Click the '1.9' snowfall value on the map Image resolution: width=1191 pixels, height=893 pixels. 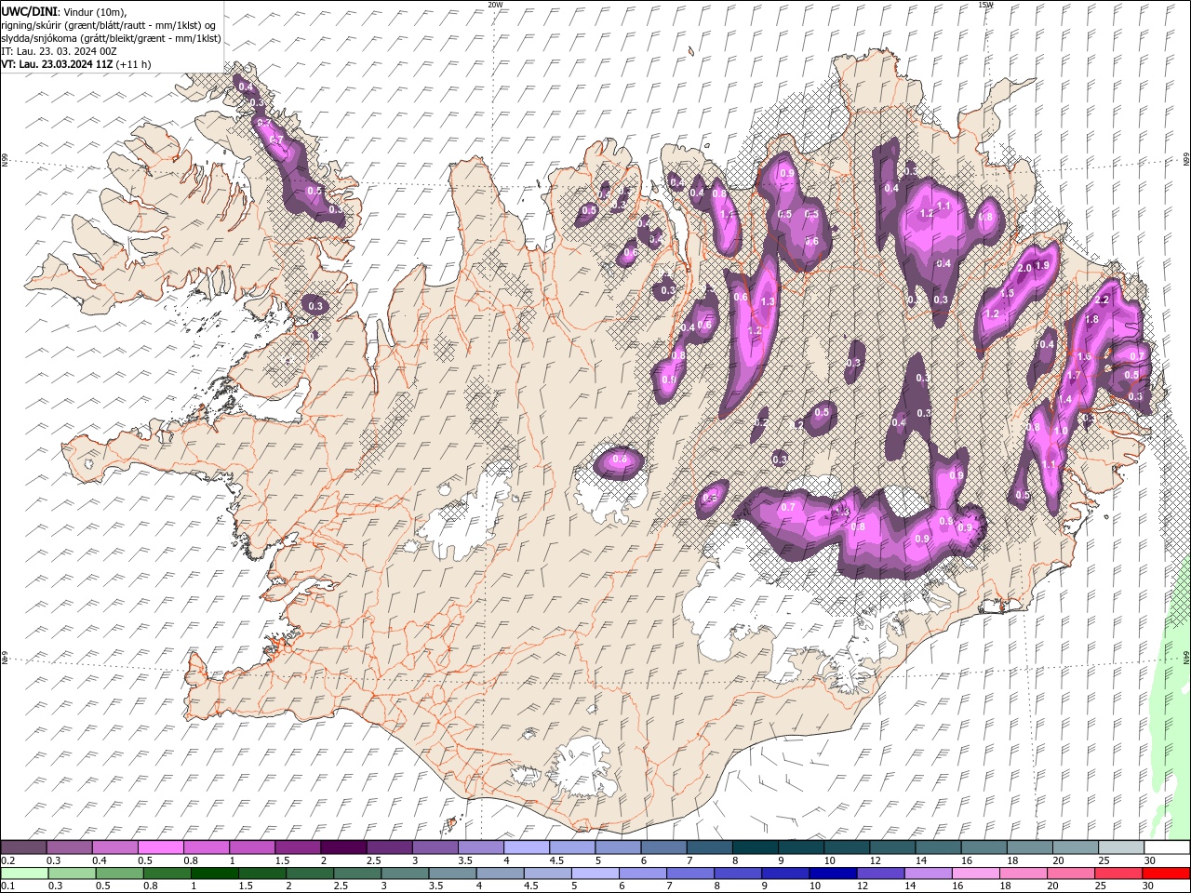tap(1042, 265)
